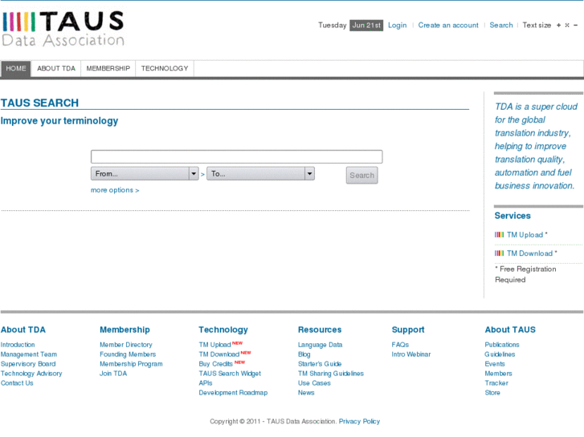Open the To language dropdown
The width and height of the screenshot is (584, 437).
[x=261, y=174]
